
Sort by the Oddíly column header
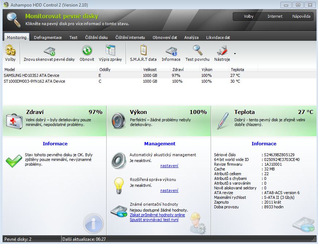(x=119, y=70)
